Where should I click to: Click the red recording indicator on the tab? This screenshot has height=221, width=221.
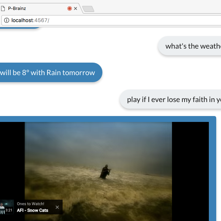pyautogui.click(x=70, y=8)
